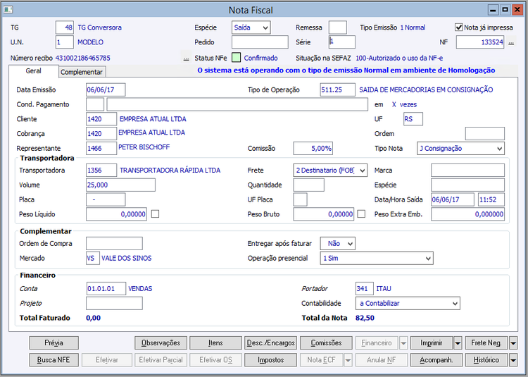Click the ellipsis button beside Número recibo
The width and height of the screenshot is (528, 377).
tap(186, 58)
